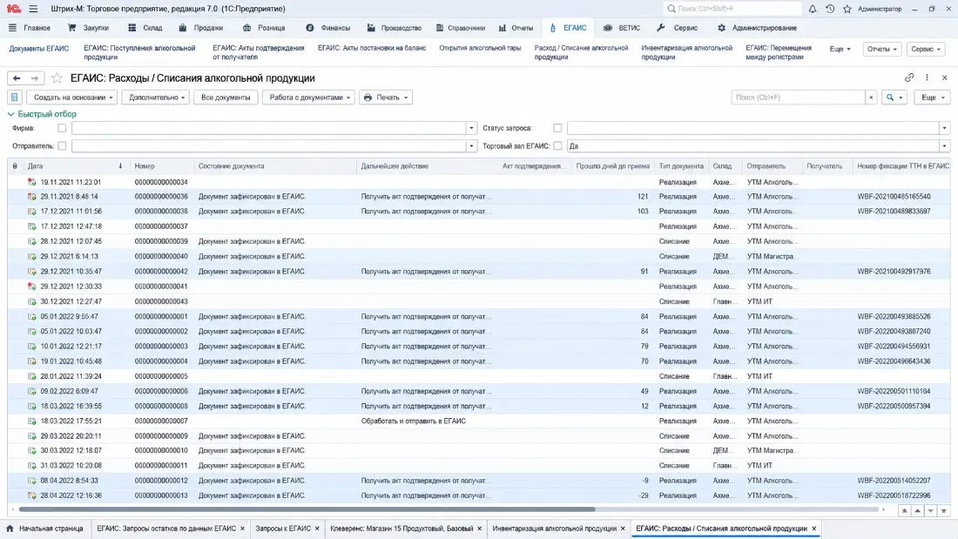This screenshot has height=539, width=958.
Task: Open Сервис dropdown in navigation bar
Action: tap(926, 49)
